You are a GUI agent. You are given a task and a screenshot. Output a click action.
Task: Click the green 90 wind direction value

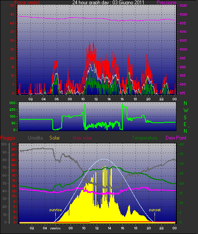(x=14, y=123)
